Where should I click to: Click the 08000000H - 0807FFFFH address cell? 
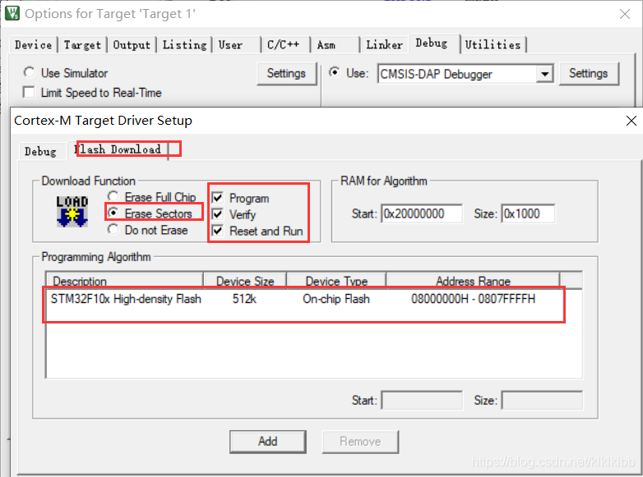tap(474, 299)
